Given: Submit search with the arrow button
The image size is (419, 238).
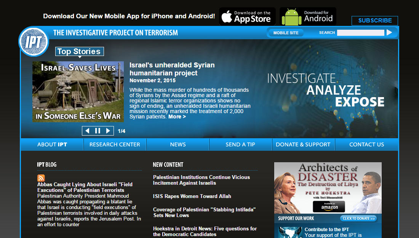Looking at the screenshot, I should (389, 33).
